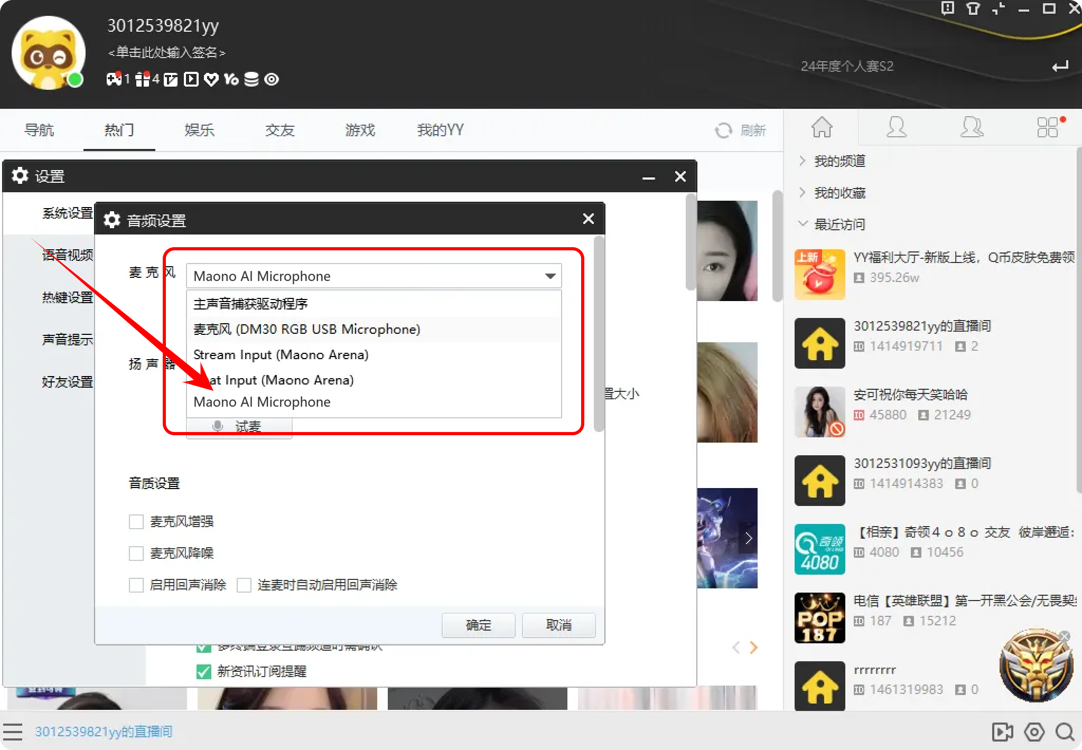Click the return arrow icon in banner
This screenshot has height=750, width=1082.
[1060, 66]
